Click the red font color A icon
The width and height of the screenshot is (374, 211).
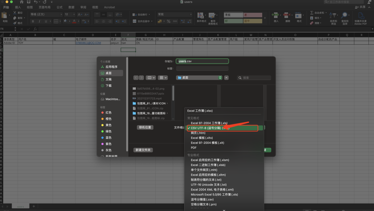coord(74,21)
